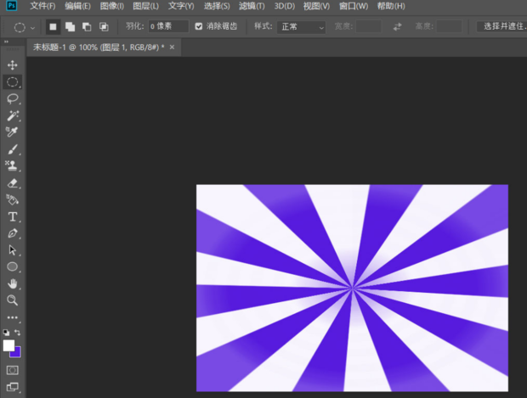Open the Edit Toolbar three-dots menu
The height and width of the screenshot is (398, 527).
point(13,317)
